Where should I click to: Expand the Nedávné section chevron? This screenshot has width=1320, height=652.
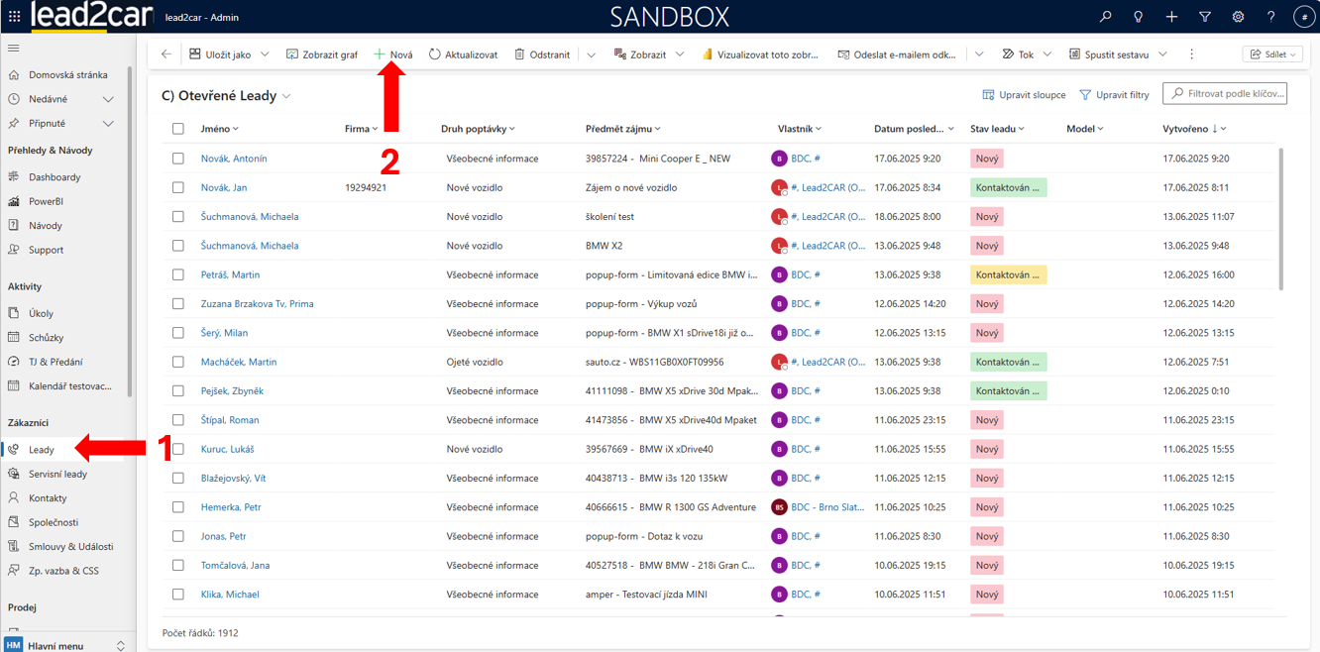coord(108,99)
